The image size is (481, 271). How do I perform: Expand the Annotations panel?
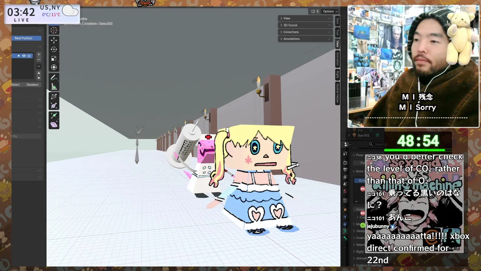pyautogui.click(x=306, y=39)
